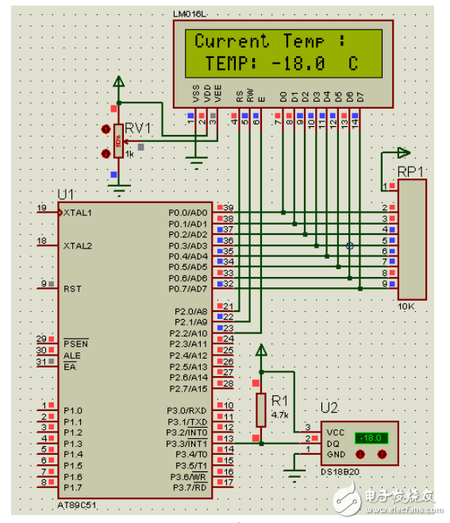The height and width of the screenshot is (523, 450).
Task: Select the AT89C51 microcontroller U1 body
Action: [135, 350]
